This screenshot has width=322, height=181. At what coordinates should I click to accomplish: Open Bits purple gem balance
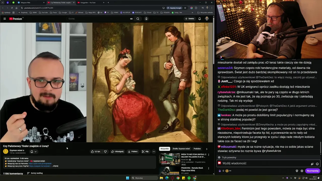point(220,171)
